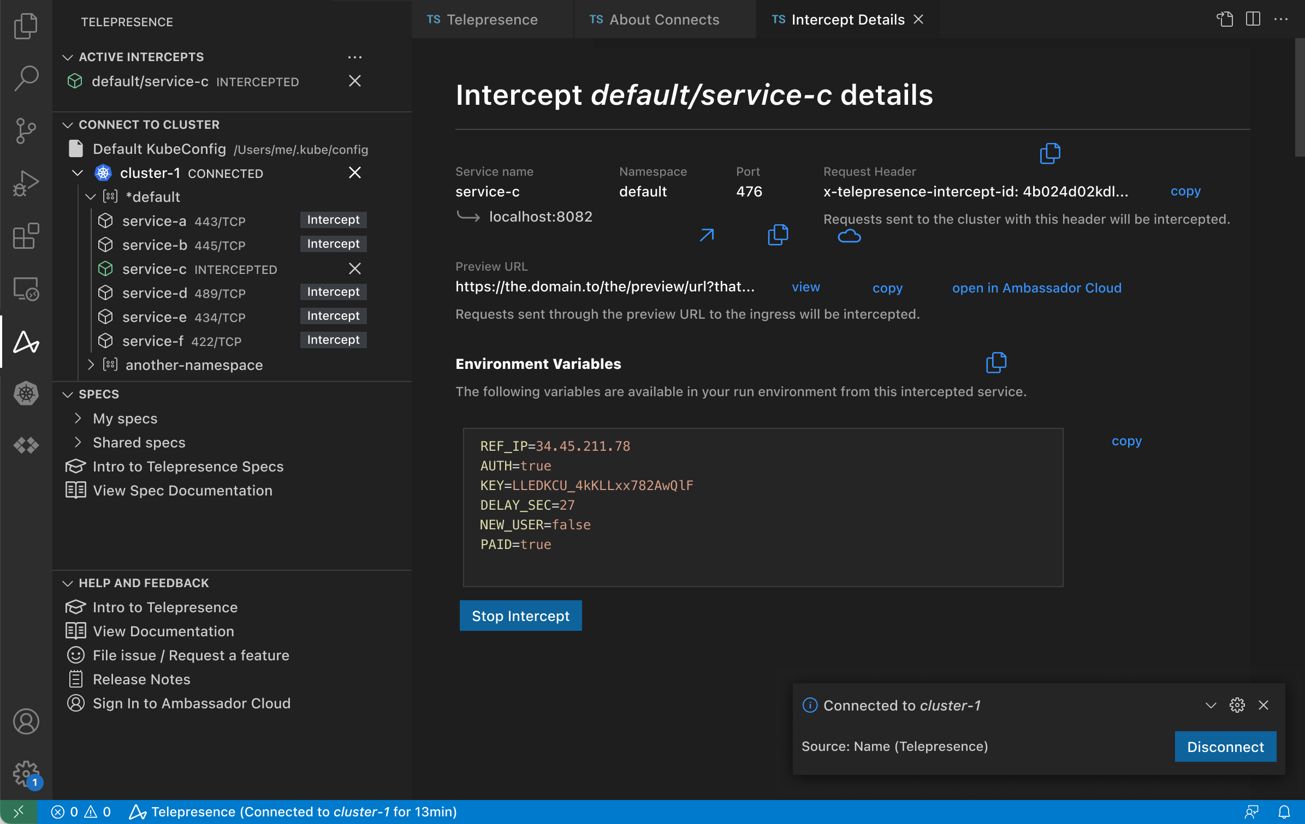Image resolution: width=1305 pixels, height=824 pixels.
Task: Stop intercept from service-c tree row X
Action: click(x=355, y=268)
